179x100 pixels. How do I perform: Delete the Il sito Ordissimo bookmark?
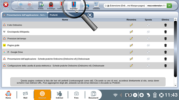pos(166,25)
